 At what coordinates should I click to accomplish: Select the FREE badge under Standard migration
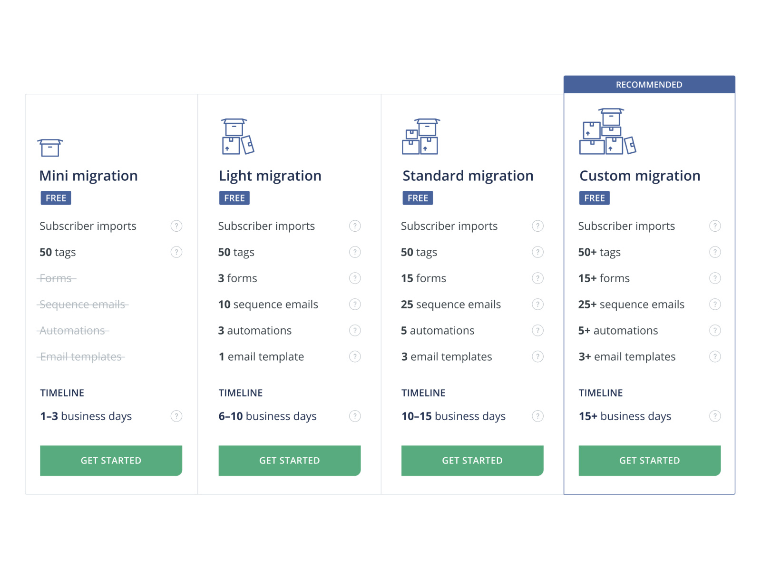point(418,198)
